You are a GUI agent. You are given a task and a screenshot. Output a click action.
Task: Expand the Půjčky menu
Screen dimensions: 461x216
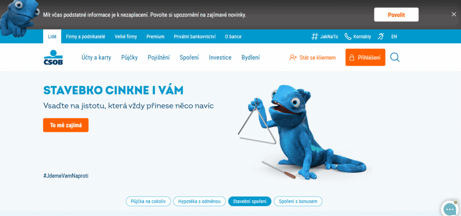coord(129,58)
